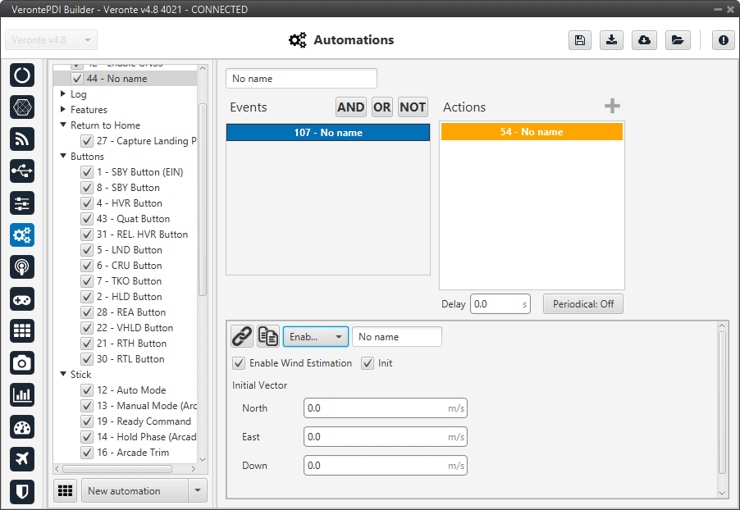The image size is (740, 510).
Task: Select event 107 - No name
Action: [x=328, y=133]
